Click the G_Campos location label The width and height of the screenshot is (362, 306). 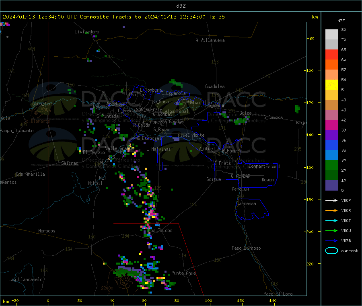pyautogui.click(x=273, y=117)
